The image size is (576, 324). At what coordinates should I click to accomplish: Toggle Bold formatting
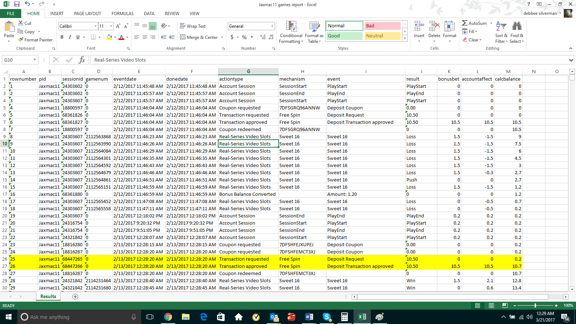[x=62, y=37]
